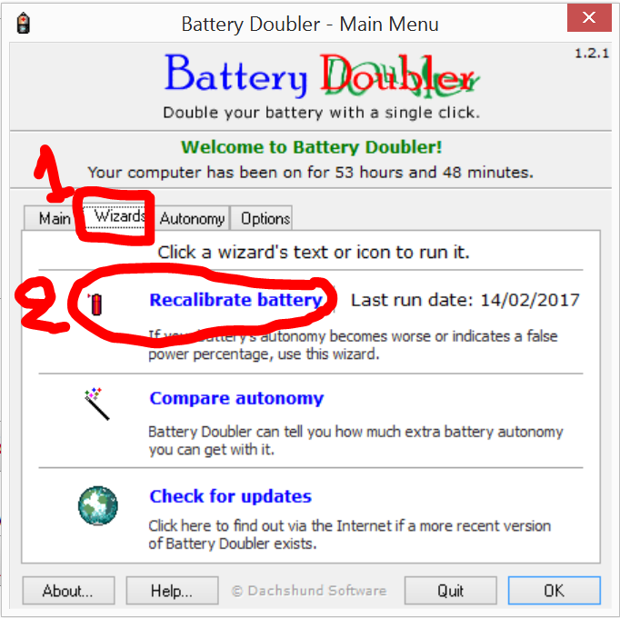Click the Battery Doubler logo banner
620x618 pixels.
[322, 76]
